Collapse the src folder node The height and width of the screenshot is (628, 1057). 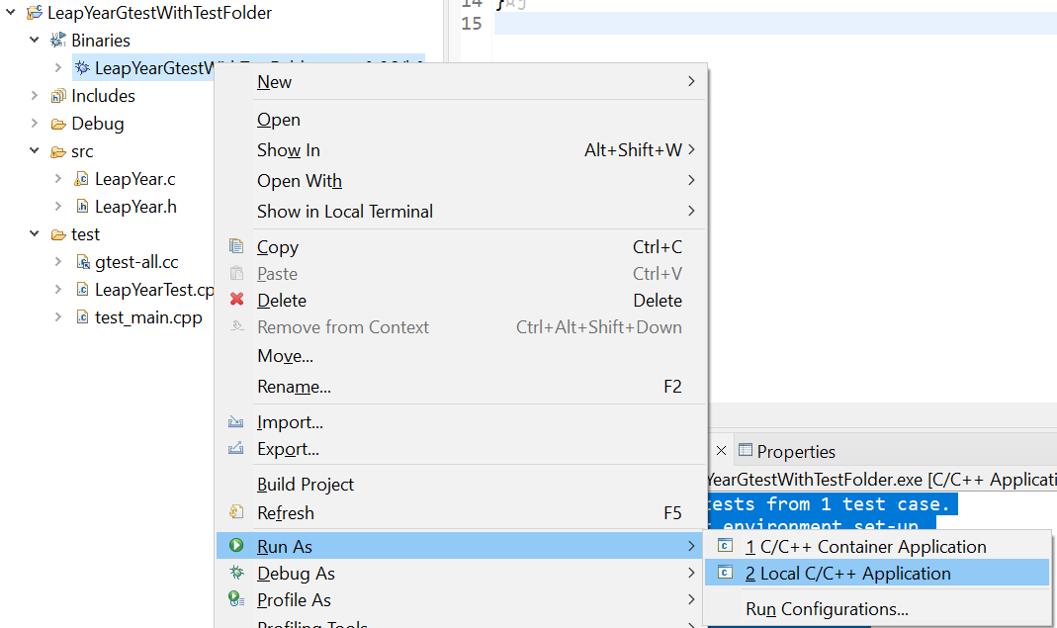35,151
